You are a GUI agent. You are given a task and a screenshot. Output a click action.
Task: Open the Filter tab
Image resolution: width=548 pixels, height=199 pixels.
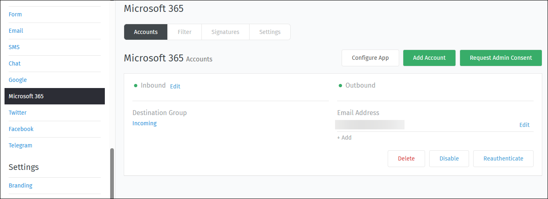click(185, 32)
